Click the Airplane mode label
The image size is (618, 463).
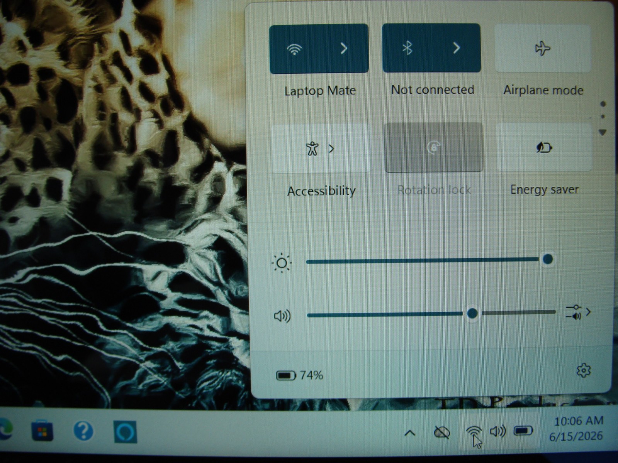543,90
